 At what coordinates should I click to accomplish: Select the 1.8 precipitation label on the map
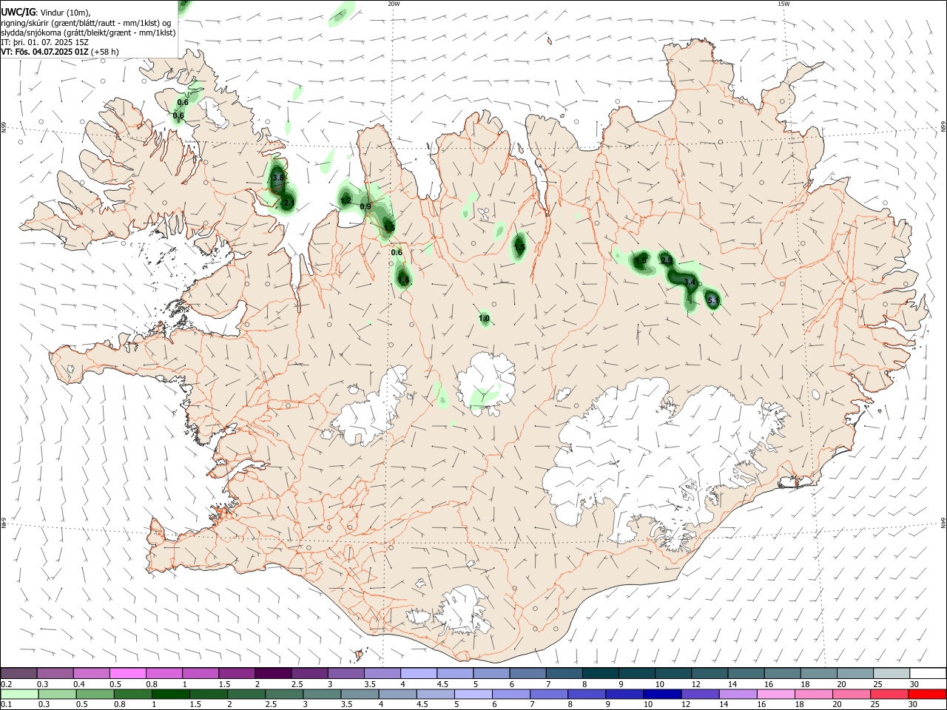pos(403,280)
